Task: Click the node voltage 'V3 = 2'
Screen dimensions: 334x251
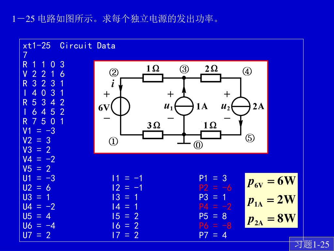Action: click(x=37, y=150)
